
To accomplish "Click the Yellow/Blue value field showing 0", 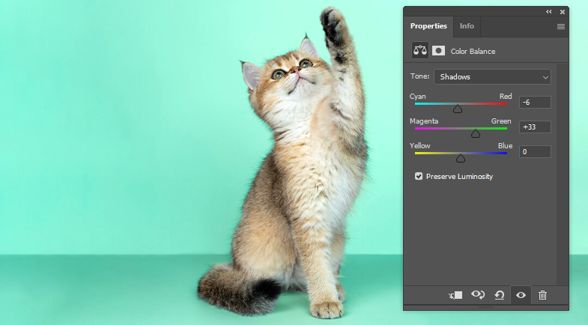I will tap(535, 152).
